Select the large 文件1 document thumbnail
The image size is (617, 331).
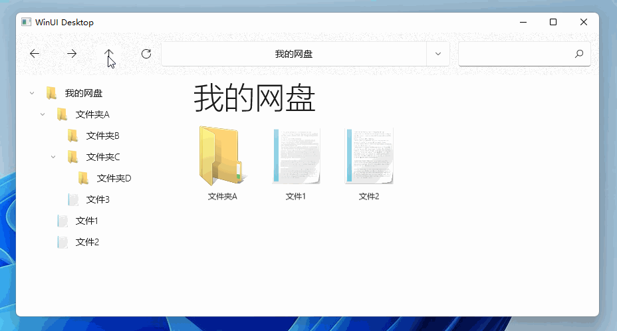296,156
